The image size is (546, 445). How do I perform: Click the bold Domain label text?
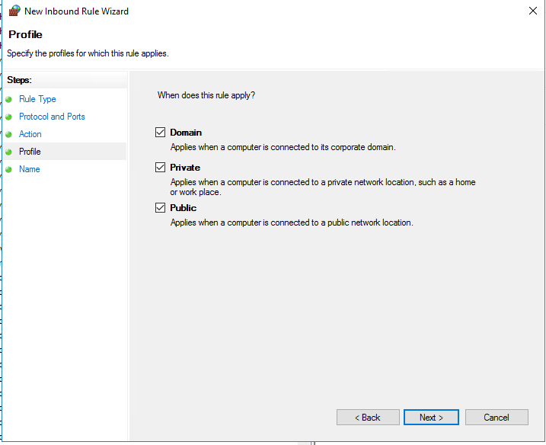pos(186,133)
